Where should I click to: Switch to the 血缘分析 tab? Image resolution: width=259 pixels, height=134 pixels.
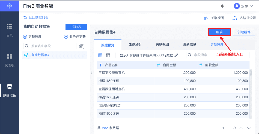[135, 44]
